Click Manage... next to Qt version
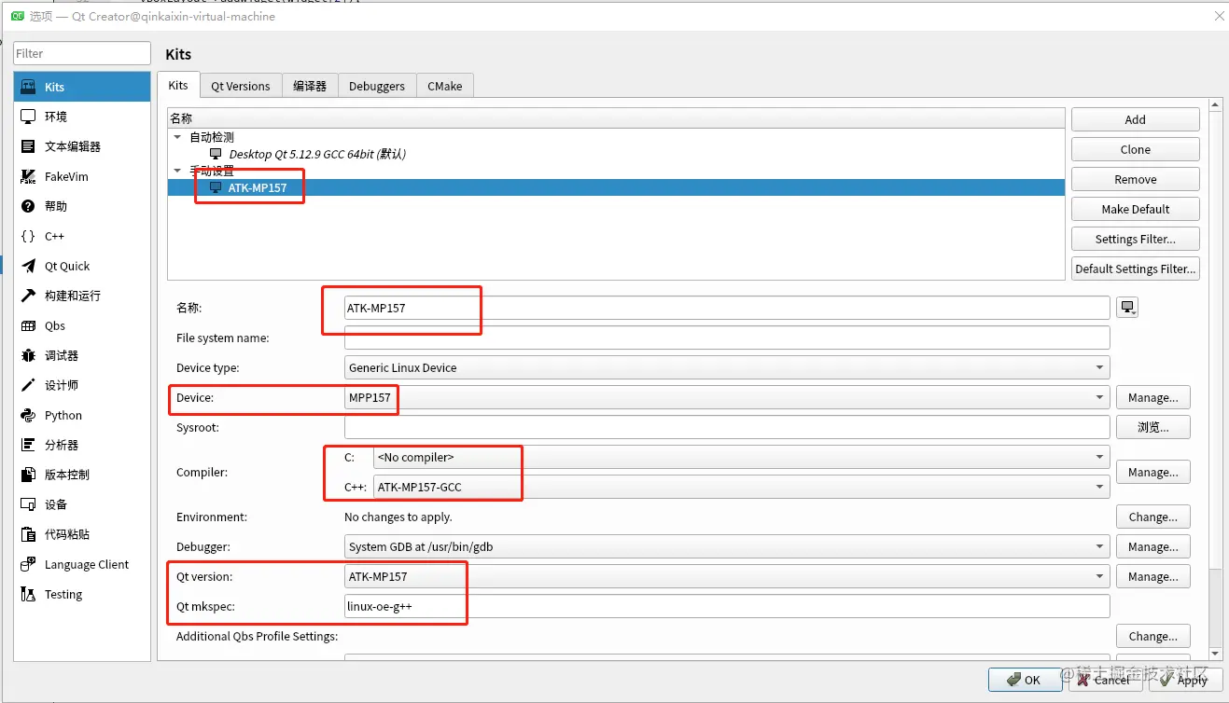Image resolution: width=1229 pixels, height=703 pixels. (x=1153, y=576)
